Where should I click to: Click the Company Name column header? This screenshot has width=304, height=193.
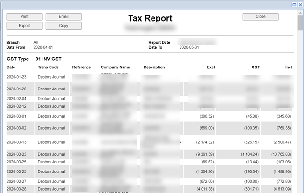tap(115, 67)
